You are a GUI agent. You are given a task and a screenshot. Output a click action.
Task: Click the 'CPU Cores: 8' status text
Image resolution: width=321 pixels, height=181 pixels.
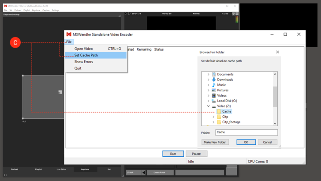click(x=258, y=162)
